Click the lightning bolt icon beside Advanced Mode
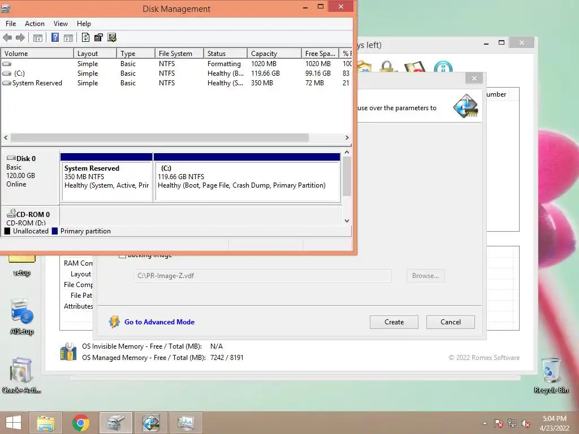 click(x=114, y=322)
